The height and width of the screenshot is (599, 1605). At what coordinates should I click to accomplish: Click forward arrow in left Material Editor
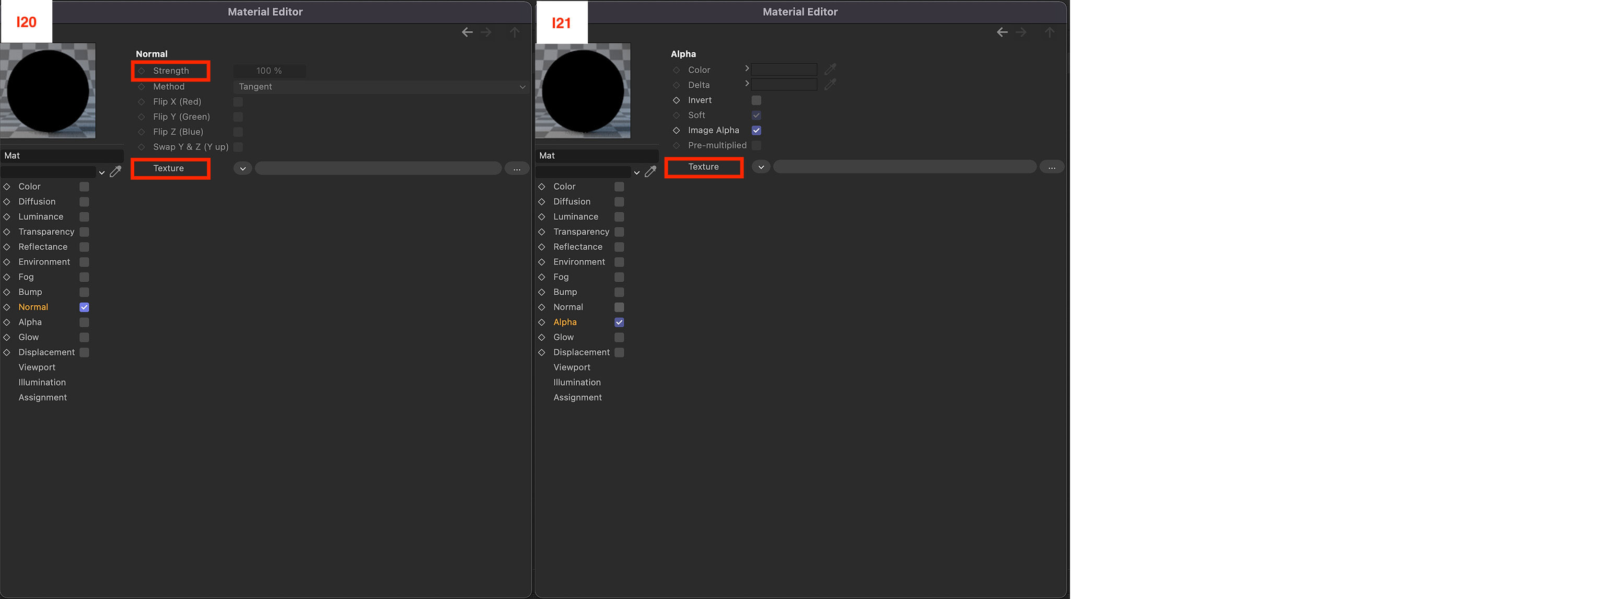tap(486, 32)
